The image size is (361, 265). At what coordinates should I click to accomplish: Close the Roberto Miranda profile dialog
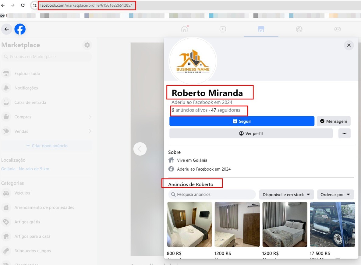(349, 45)
